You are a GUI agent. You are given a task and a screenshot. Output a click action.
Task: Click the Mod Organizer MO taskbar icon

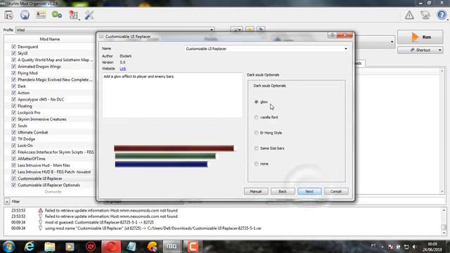click(x=172, y=247)
